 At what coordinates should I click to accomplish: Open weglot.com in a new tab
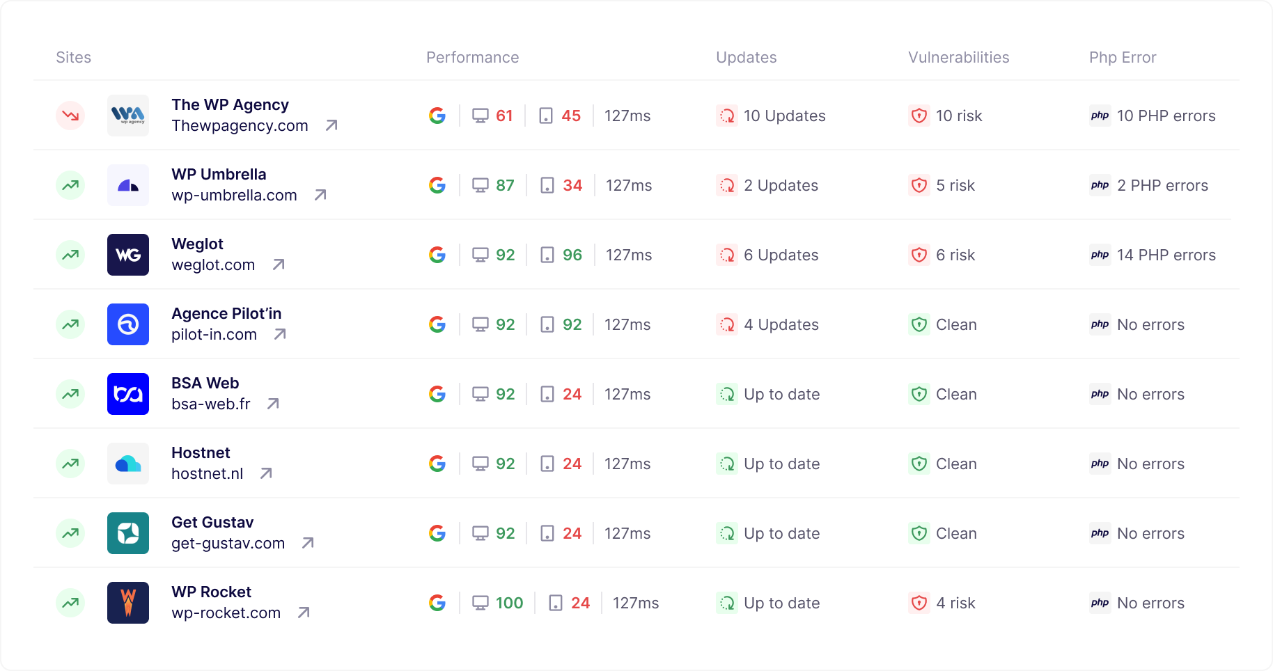click(x=279, y=265)
